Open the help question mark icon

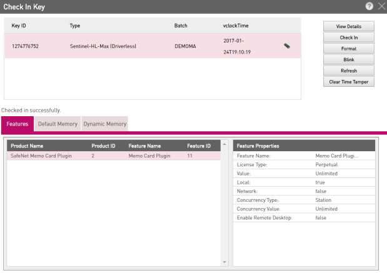point(369,6)
